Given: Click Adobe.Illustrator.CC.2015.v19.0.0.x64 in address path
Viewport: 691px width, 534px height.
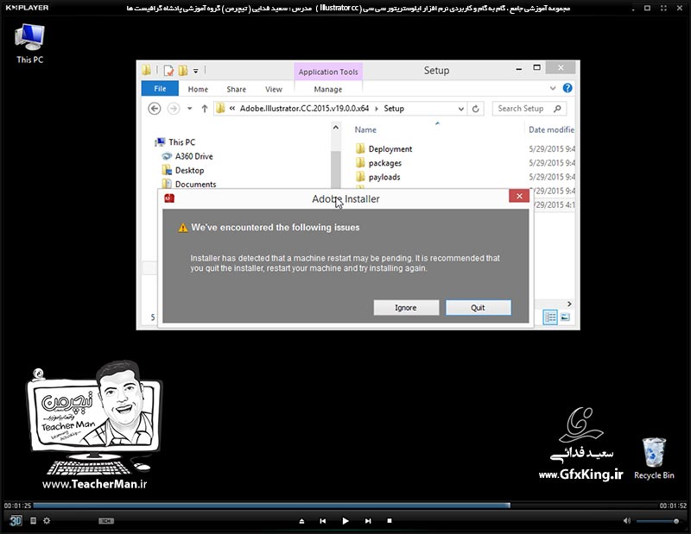Looking at the screenshot, I should [x=304, y=109].
